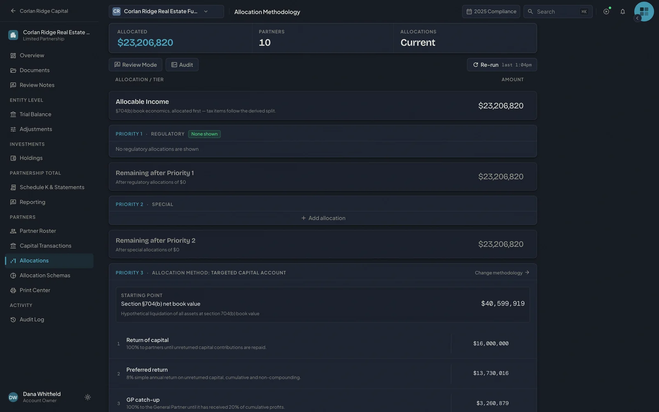Enable Review Mode
659x412 pixels.
point(136,65)
